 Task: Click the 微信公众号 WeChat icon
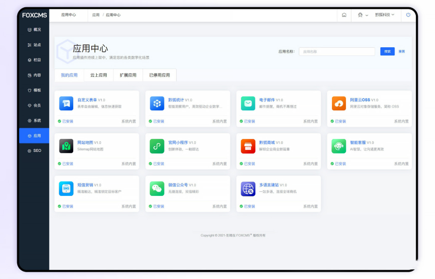click(157, 189)
